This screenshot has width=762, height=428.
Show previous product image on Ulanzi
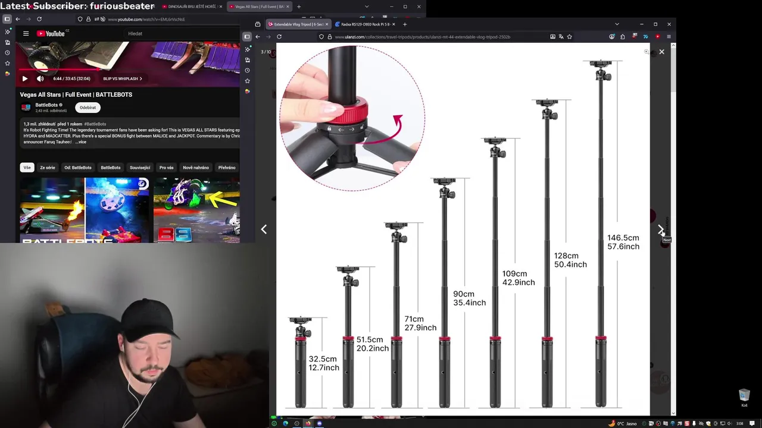[264, 229]
